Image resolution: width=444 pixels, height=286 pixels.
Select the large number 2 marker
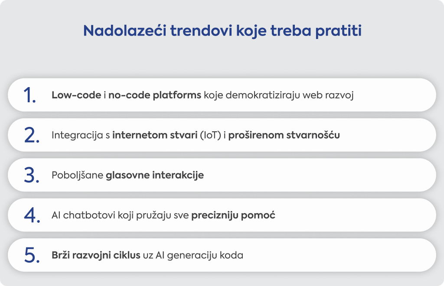click(x=32, y=135)
